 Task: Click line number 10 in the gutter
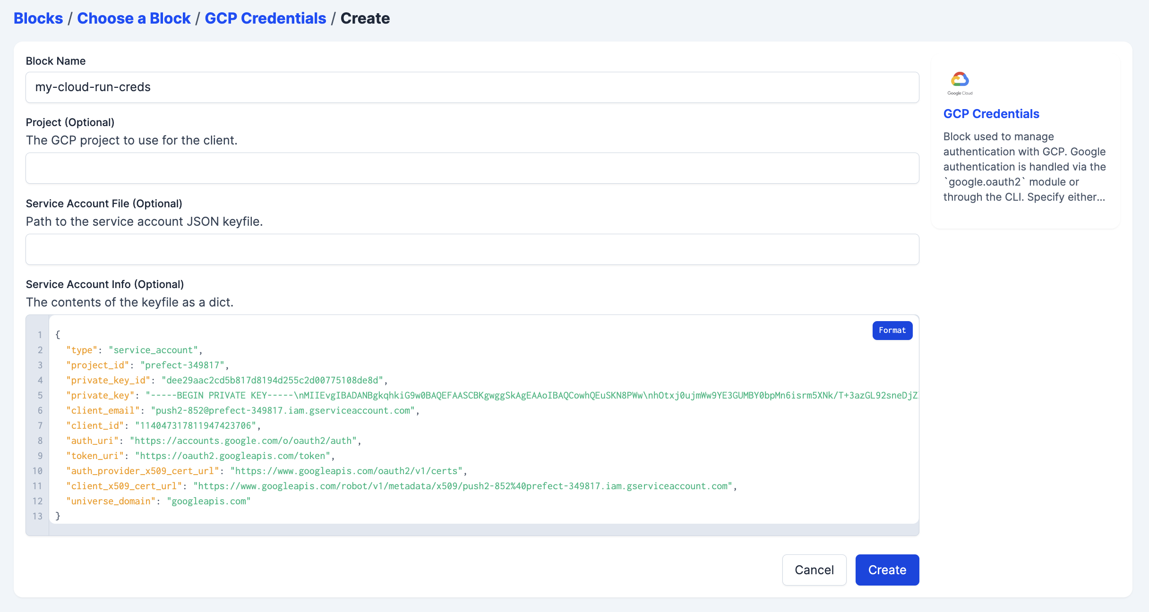point(37,471)
